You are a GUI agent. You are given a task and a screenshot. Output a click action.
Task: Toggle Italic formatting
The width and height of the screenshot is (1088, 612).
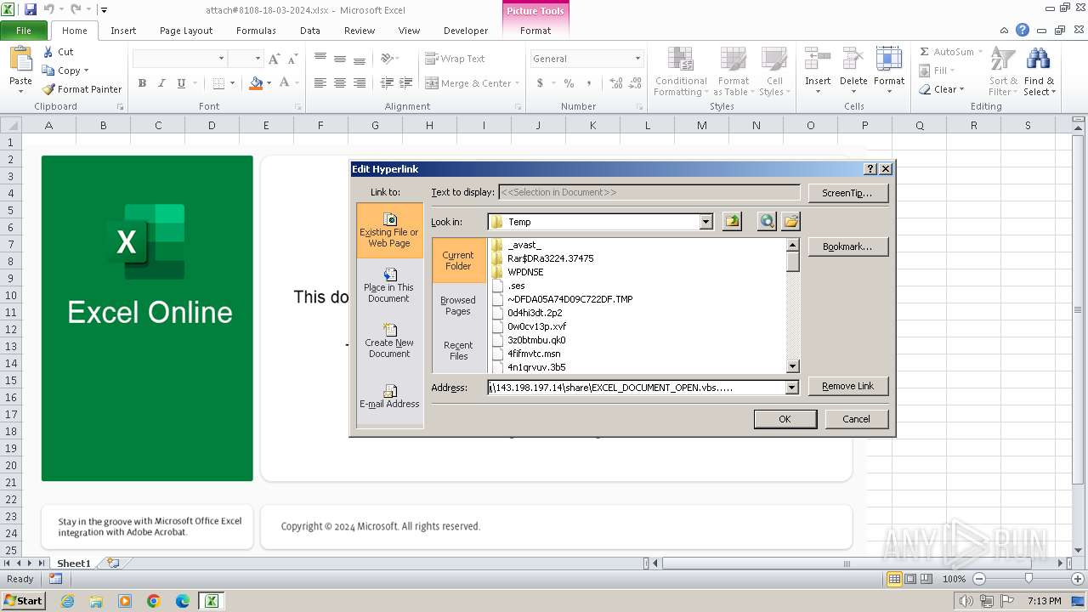[x=161, y=83]
